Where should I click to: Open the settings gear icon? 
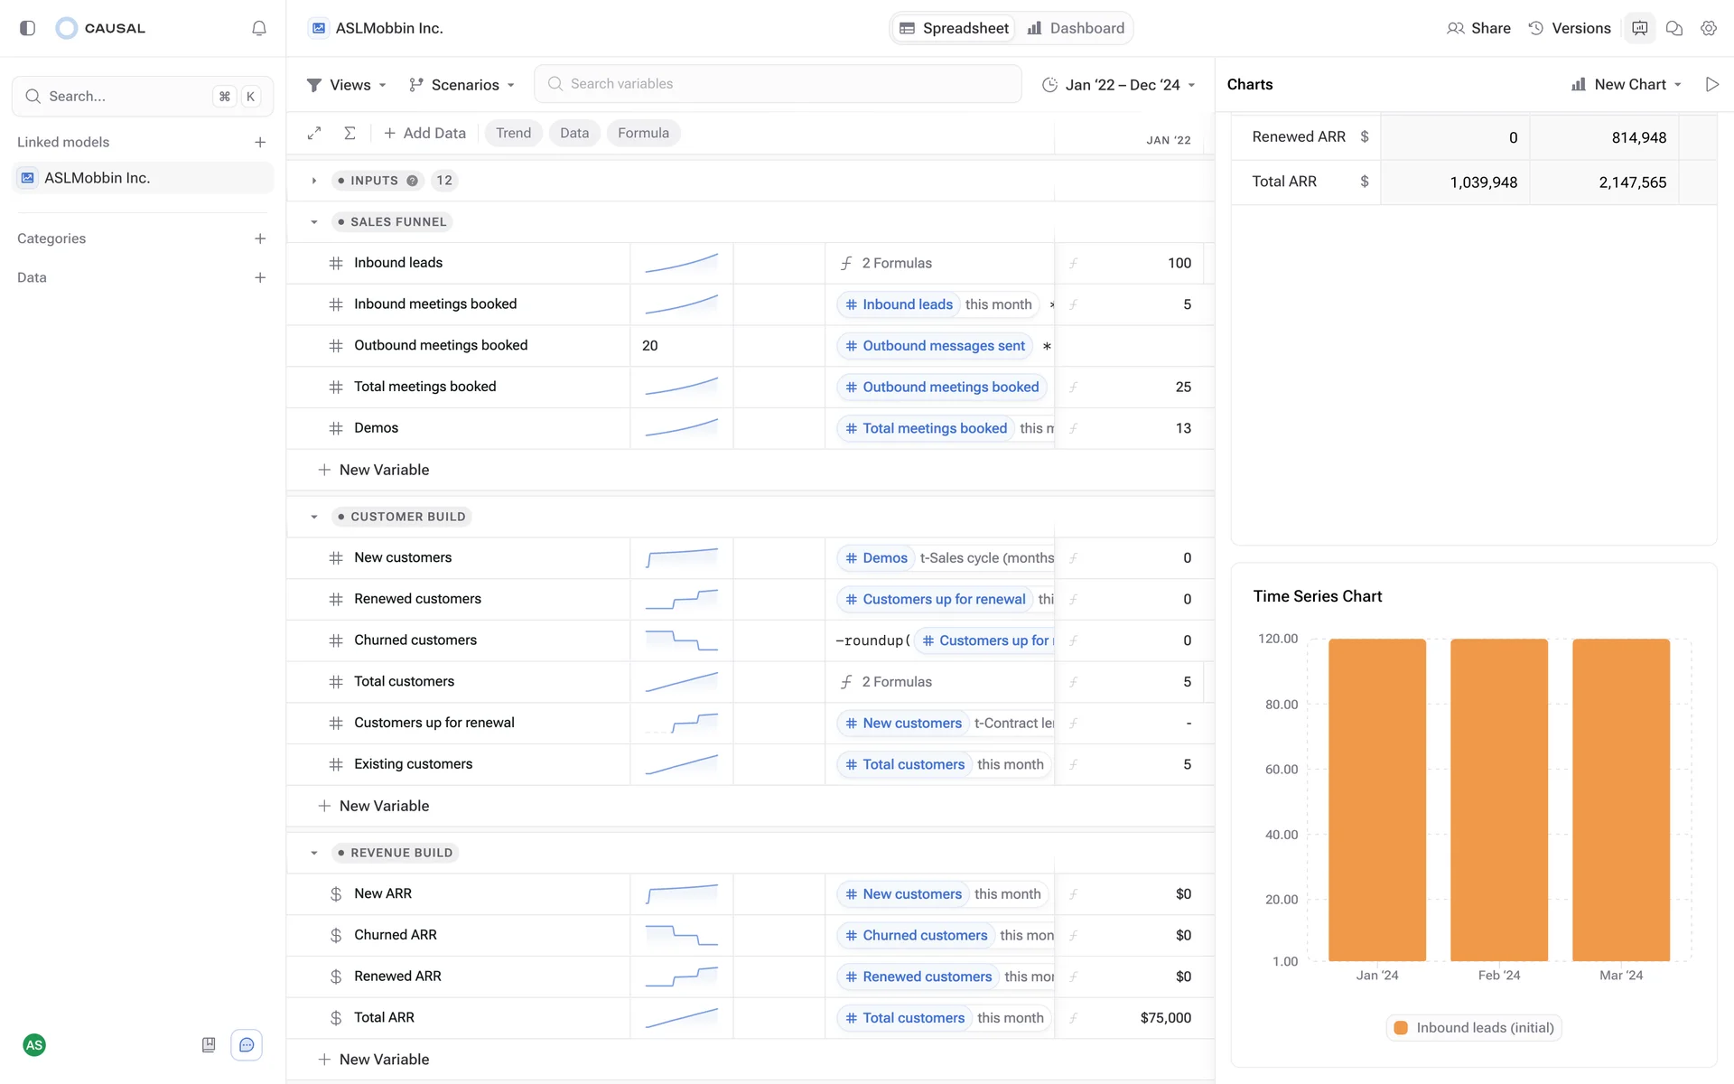pos(1708,28)
